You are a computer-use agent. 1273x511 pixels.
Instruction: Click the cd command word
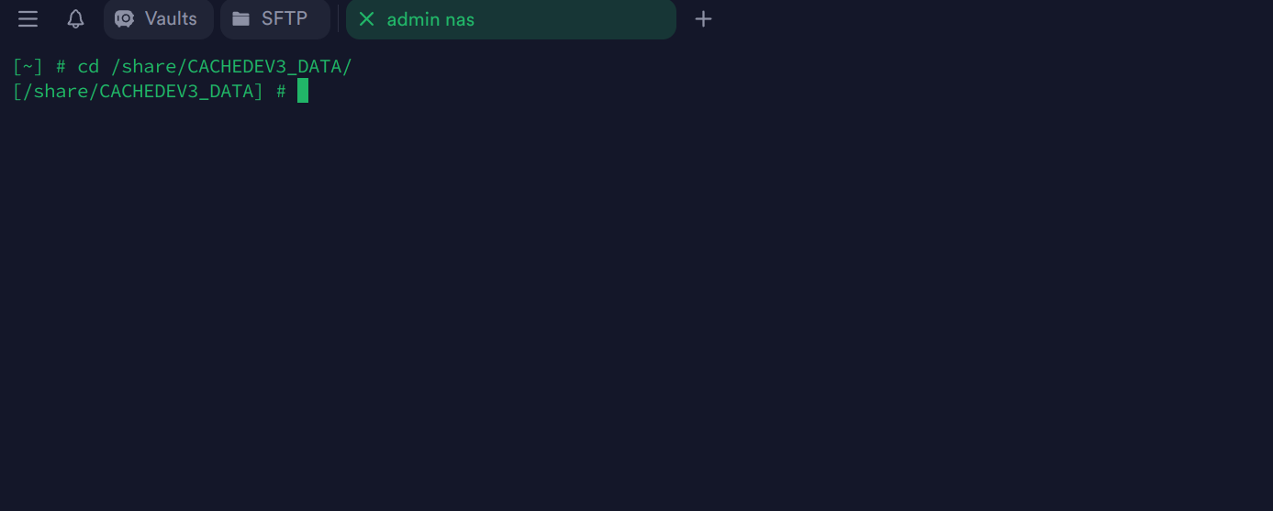tap(88, 66)
